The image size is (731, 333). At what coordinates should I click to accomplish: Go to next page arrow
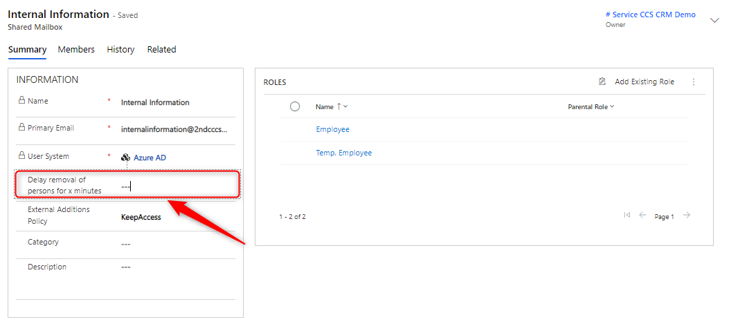coord(687,216)
